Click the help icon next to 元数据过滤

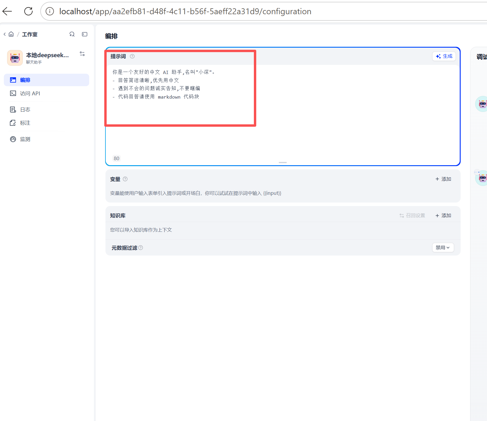pyautogui.click(x=141, y=248)
